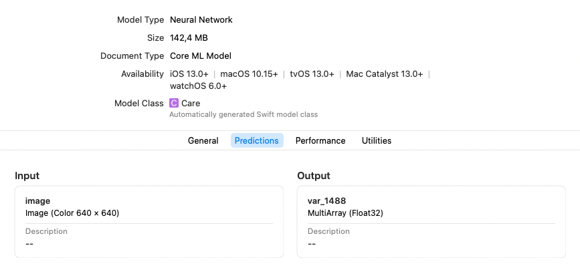Click the Neural Network model type value

(201, 20)
